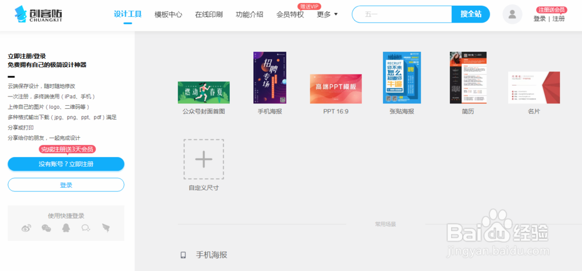Switch to the 设计工具 tab
The height and width of the screenshot is (271, 582).
coord(127,15)
